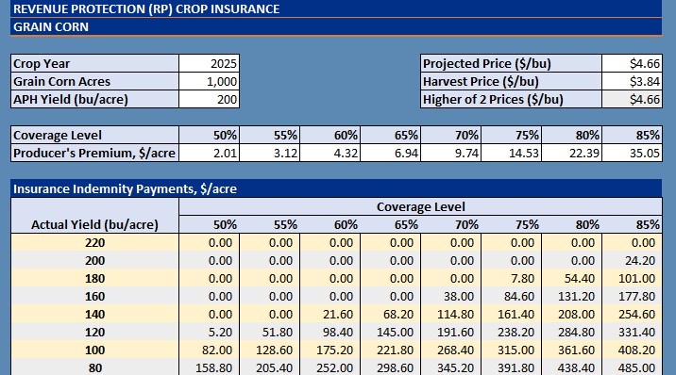Click the Actual Yield 180 row label
The width and height of the screenshot is (676, 375).
coord(94,279)
